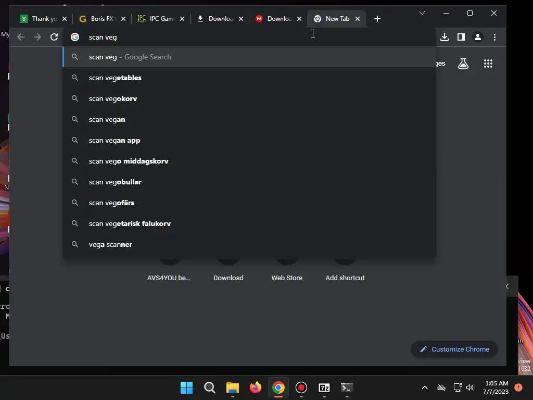Select 'scan vegetarisk falukorv' suggestion
Screen dimensions: 533x400
point(249,223)
